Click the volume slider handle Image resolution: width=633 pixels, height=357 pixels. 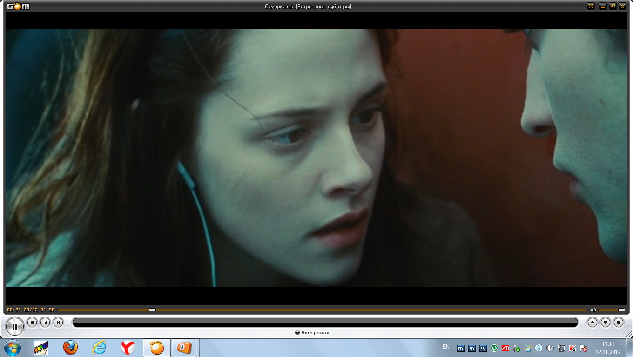(x=621, y=310)
